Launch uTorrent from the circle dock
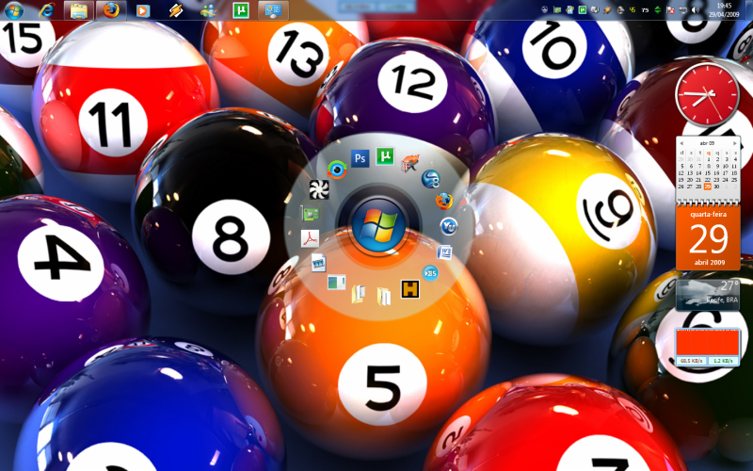Image resolution: width=753 pixels, height=471 pixels. tap(385, 156)
